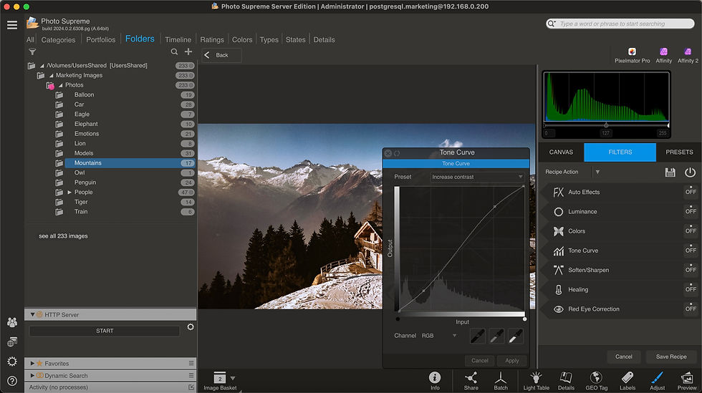Switch to the Timeline tab
The image size is (702, 393).
[x=178, y=39]
